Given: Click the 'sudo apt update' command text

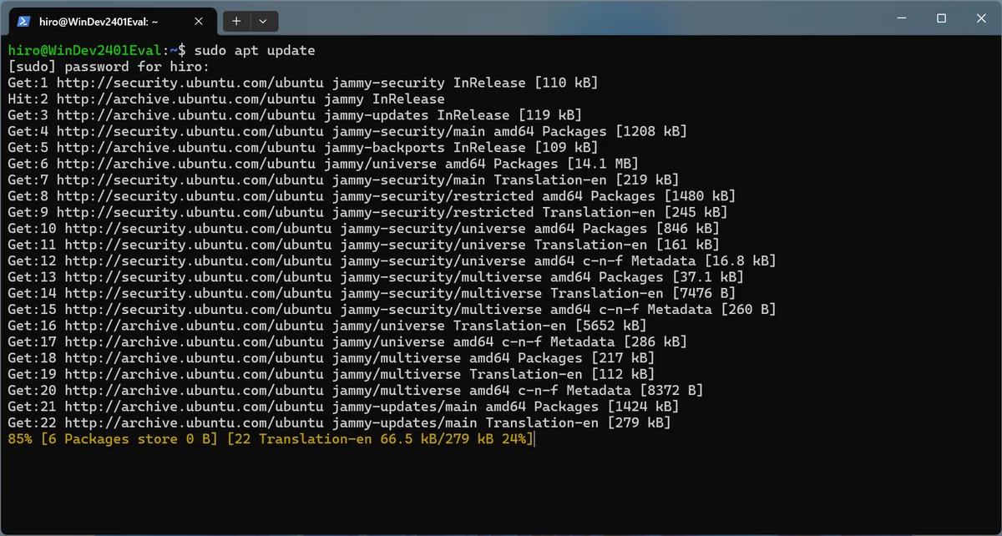Looking at the screenshot, I should [255, 50].
